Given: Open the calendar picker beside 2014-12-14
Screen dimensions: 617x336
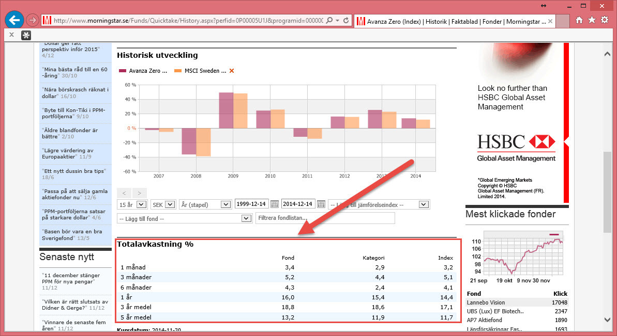Looking at the screenshot, I should (321, 204).
